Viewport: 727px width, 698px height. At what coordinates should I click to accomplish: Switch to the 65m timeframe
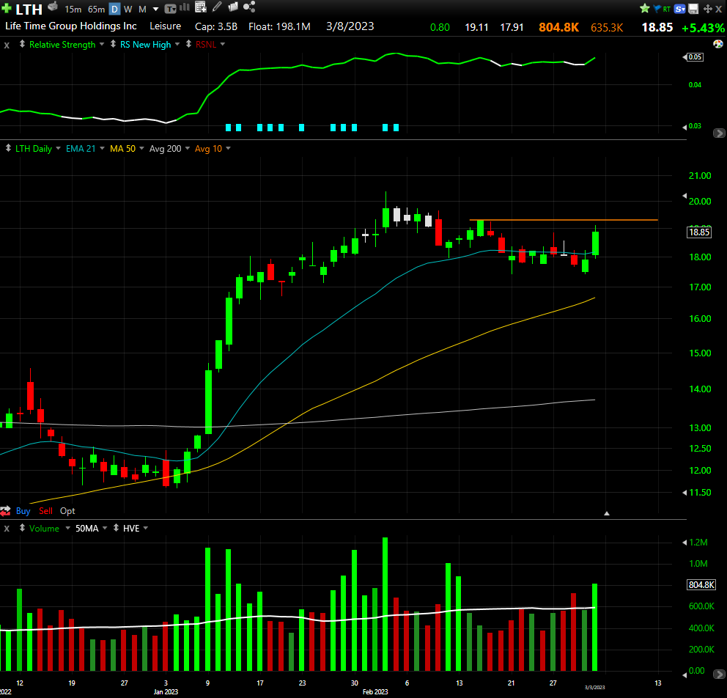pyautogui.click(x=97, y=10)
